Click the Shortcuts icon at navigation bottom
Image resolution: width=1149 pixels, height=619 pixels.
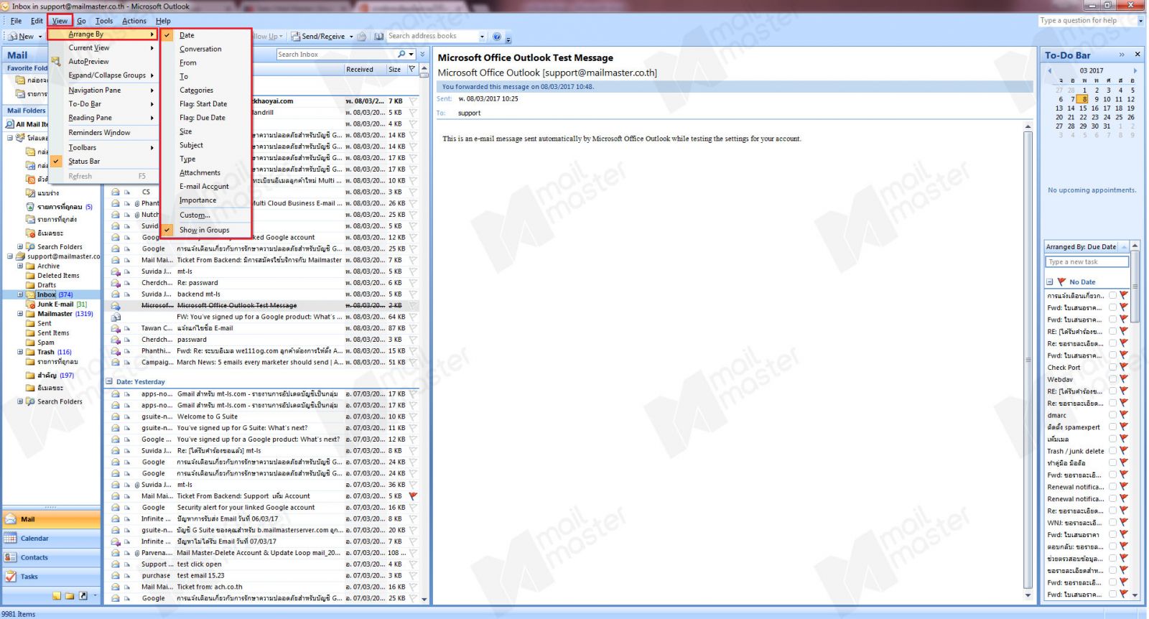click(83, 596)
